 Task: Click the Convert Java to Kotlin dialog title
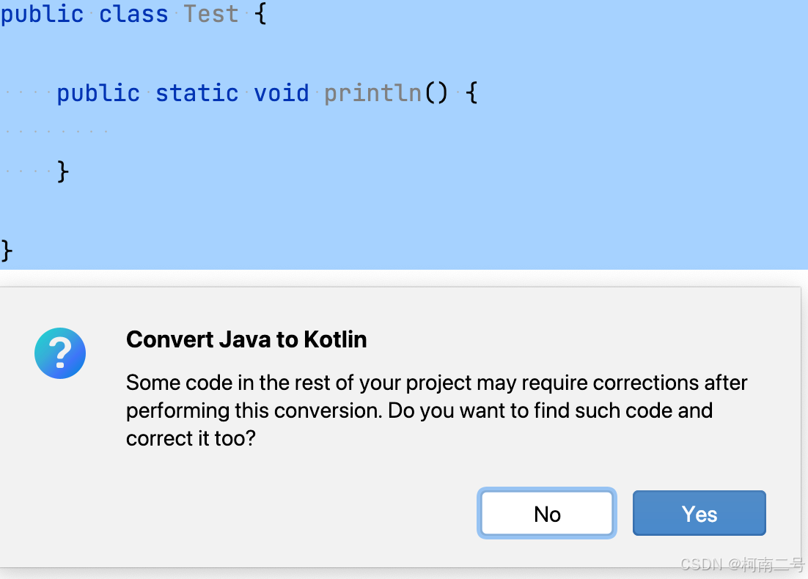246,339
